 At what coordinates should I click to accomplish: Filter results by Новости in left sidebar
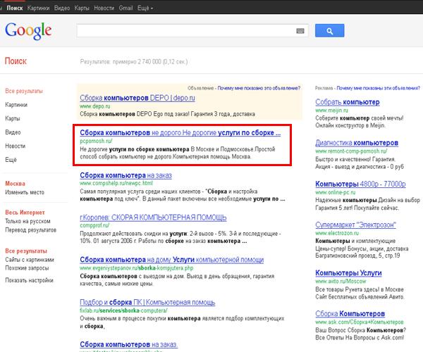[x=15, y=146]
